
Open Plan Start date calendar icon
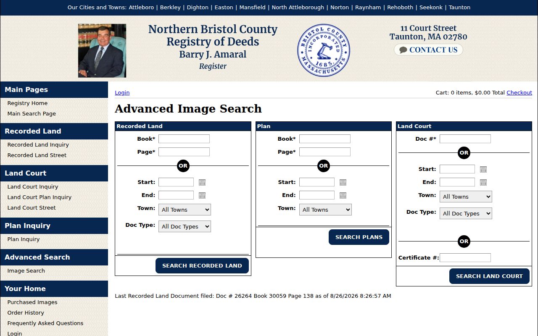343,182
